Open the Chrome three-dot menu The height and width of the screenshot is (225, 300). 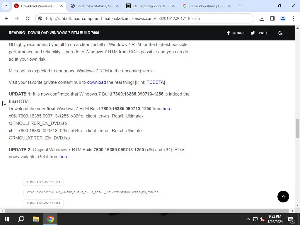294,18
